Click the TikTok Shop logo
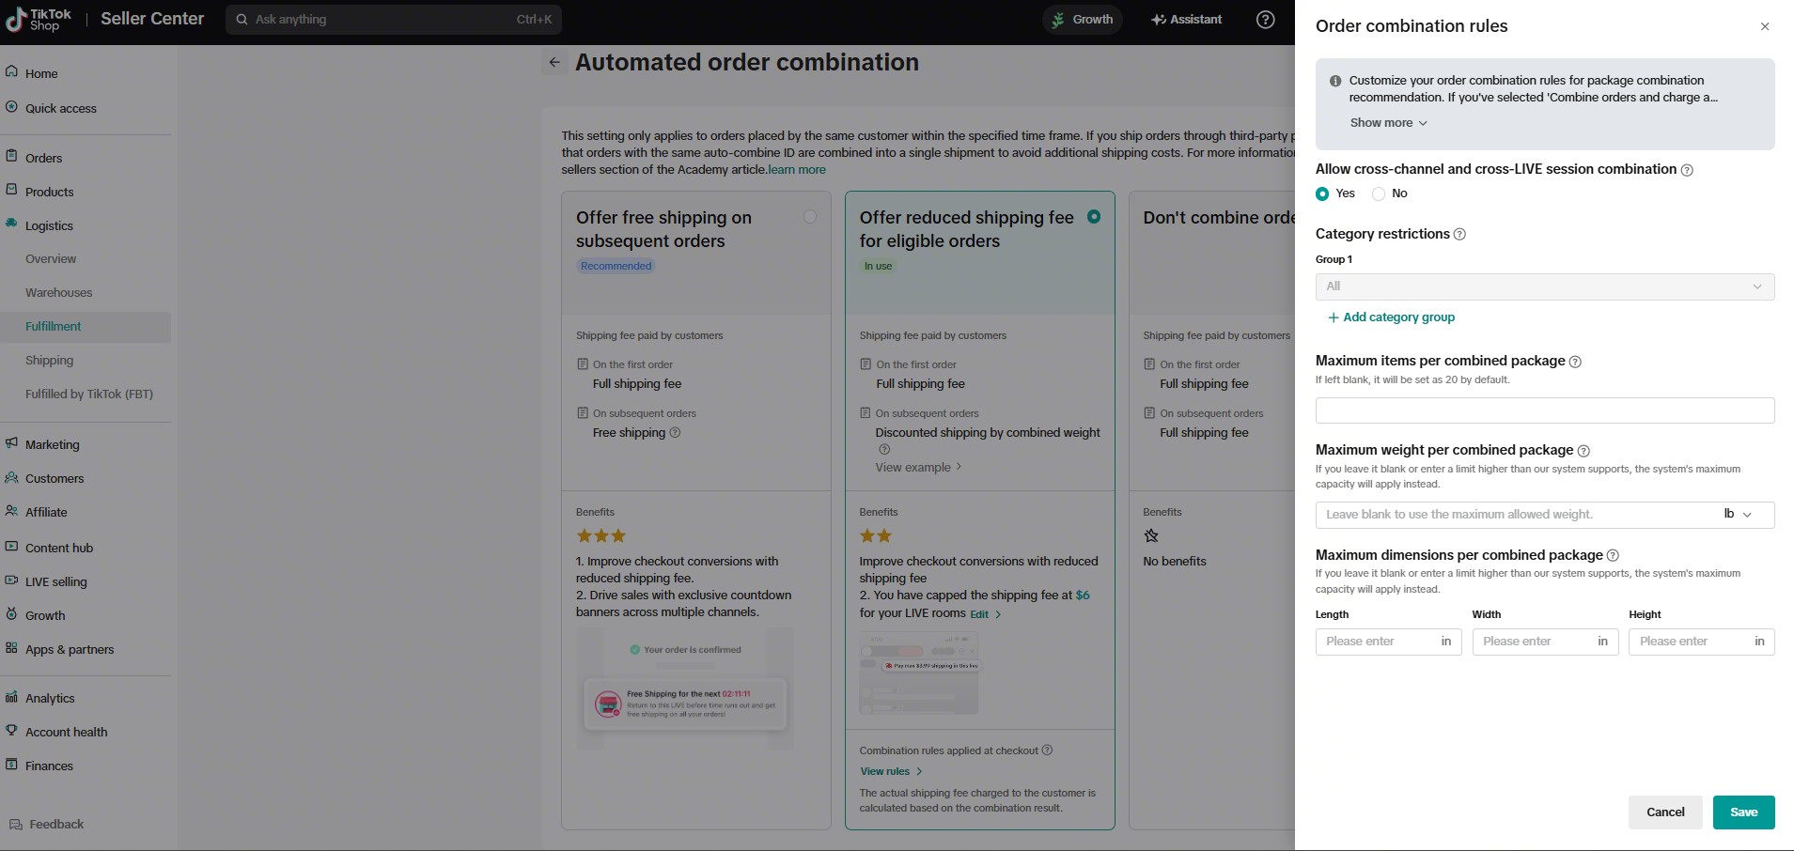 [39, 19]
